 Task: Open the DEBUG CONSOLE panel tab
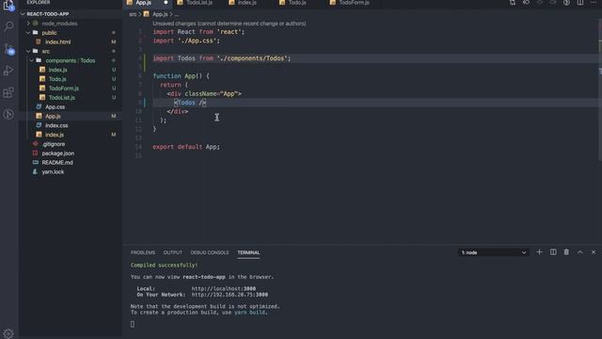point(210,252)
